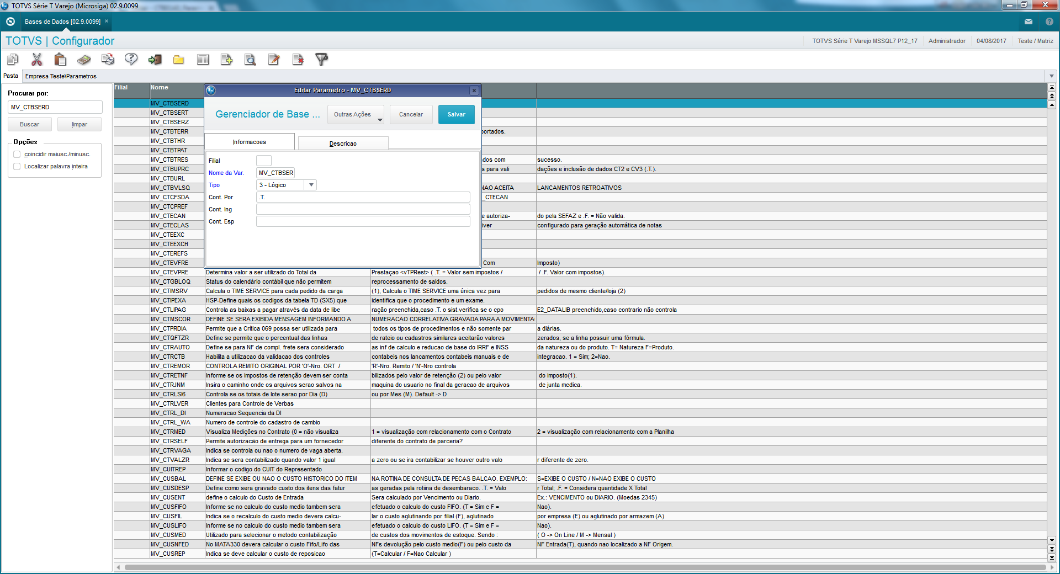Image resolution: width=1060 pixels, height=574 pixels.
Task: Select the MV_CTRAUTO row
Action: pos(580,347)
